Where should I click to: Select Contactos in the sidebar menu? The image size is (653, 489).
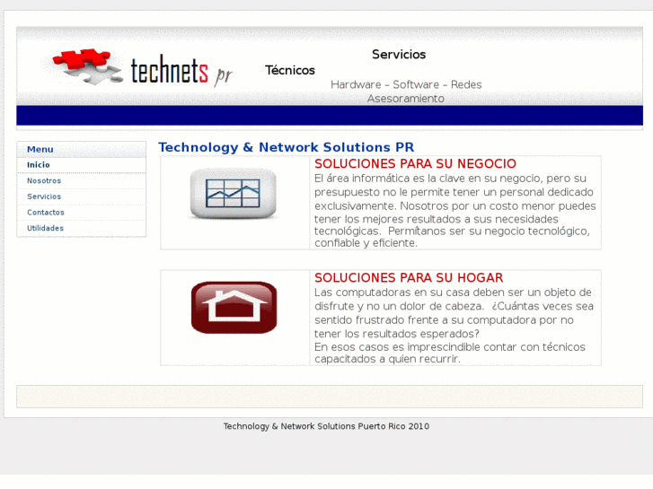(x=81, y=213)
